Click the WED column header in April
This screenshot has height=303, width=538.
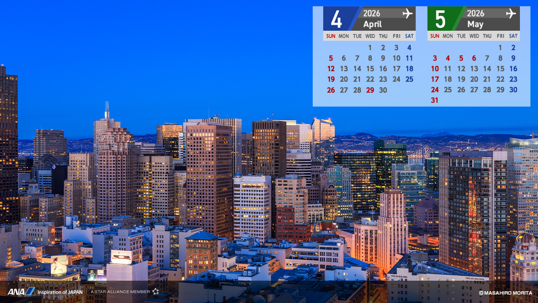(x=370, y=36)
